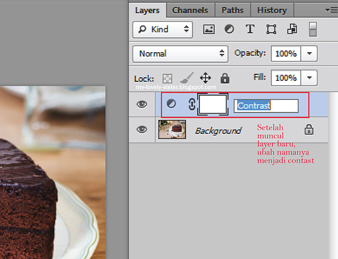Filter layers by smart objects icon
338x259 pixels.
(292, 29)
